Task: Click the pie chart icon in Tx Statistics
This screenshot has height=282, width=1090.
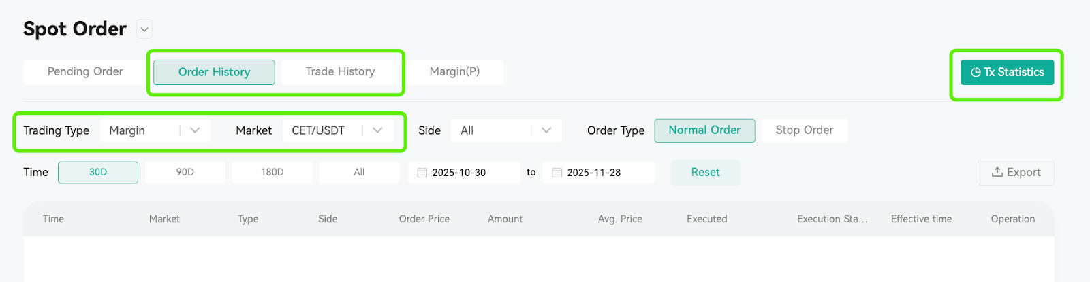Action: (x=976, y=72)
